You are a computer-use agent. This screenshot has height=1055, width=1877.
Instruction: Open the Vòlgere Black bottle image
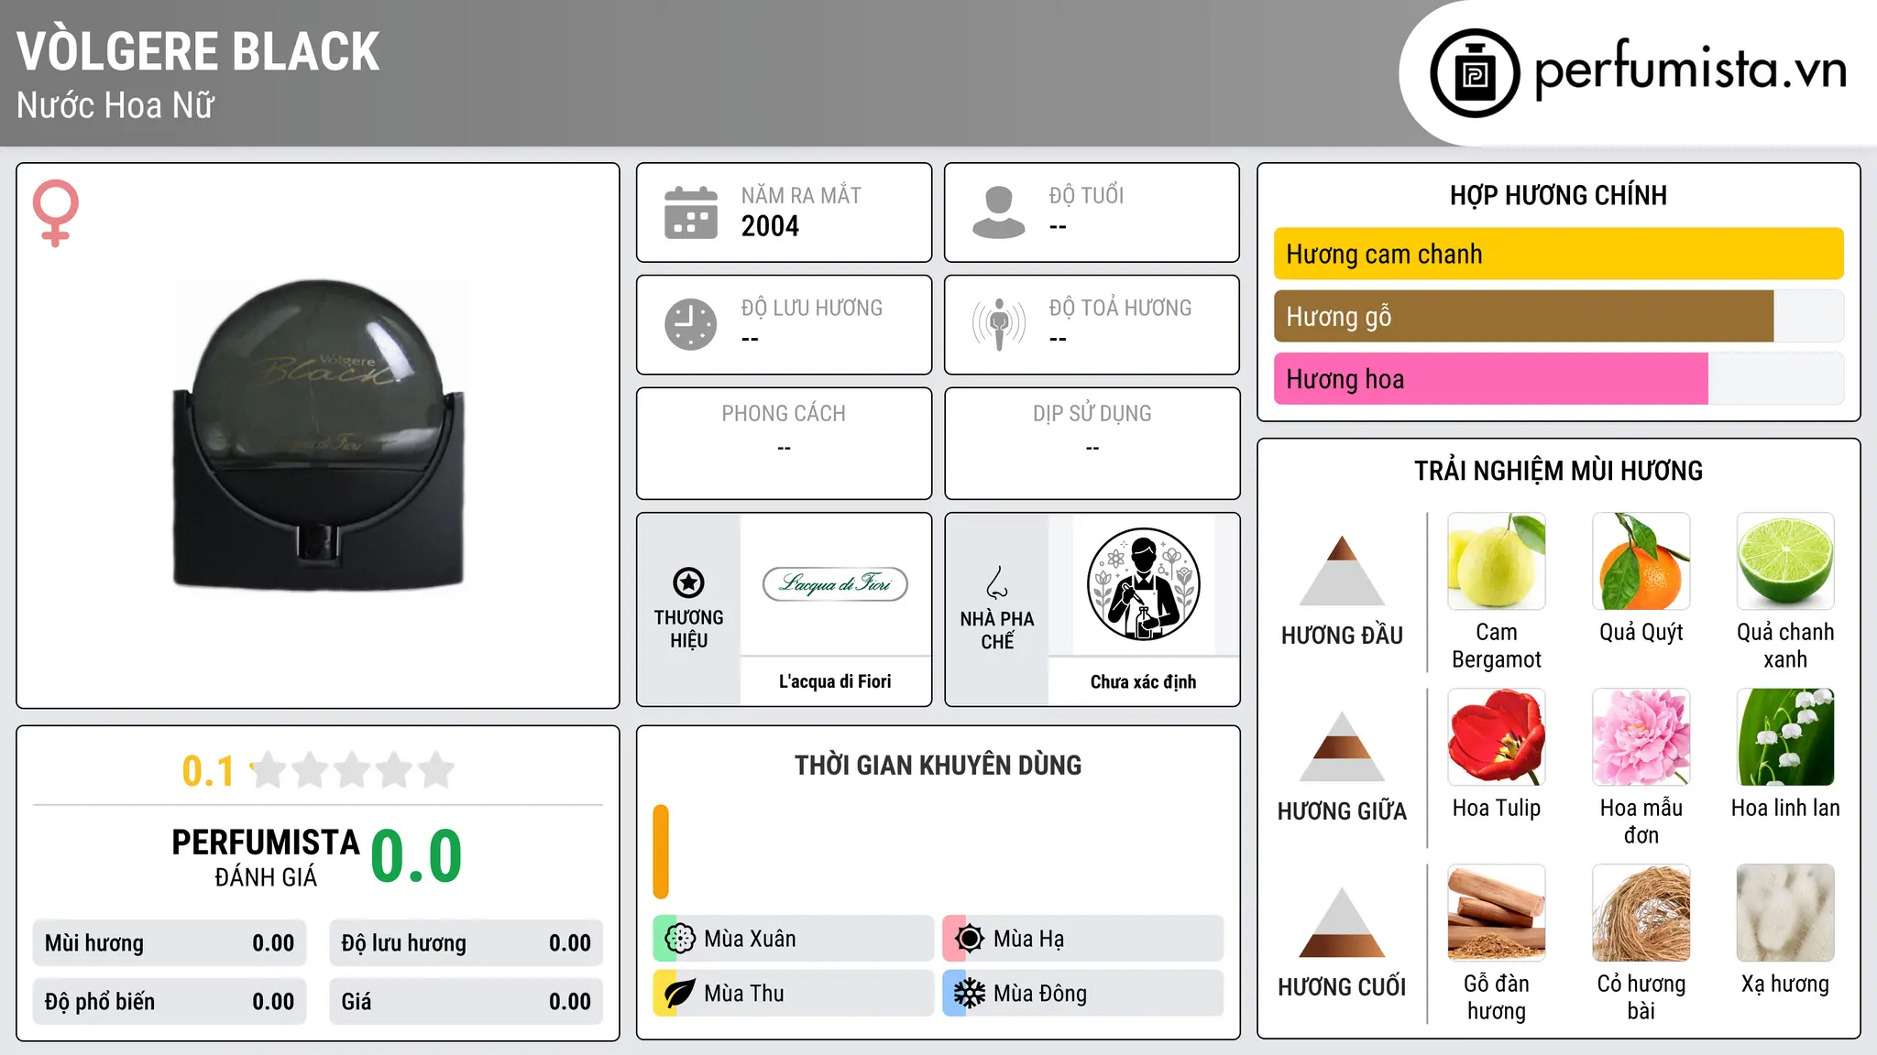pyautogui.click(x=318, y=435)
